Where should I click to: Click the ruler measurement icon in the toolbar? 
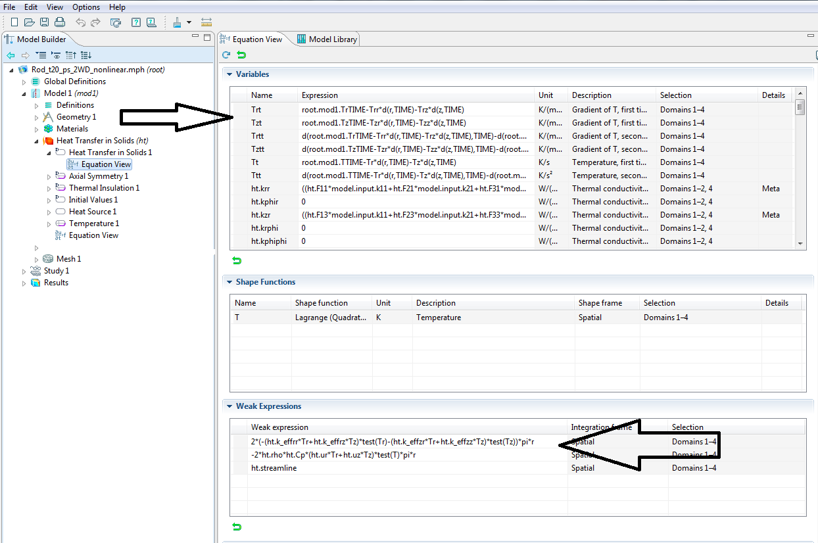(206, 22)
